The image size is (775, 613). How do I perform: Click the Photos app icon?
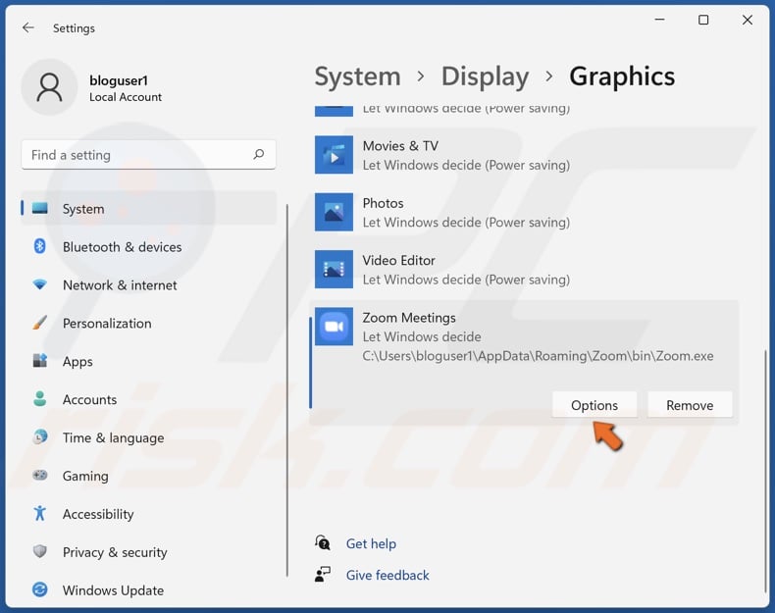334,212
